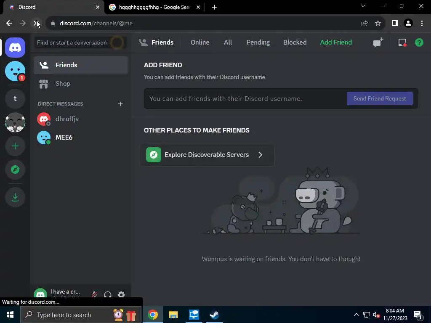Open the gray cat avatar server

[x=15, y=122]
